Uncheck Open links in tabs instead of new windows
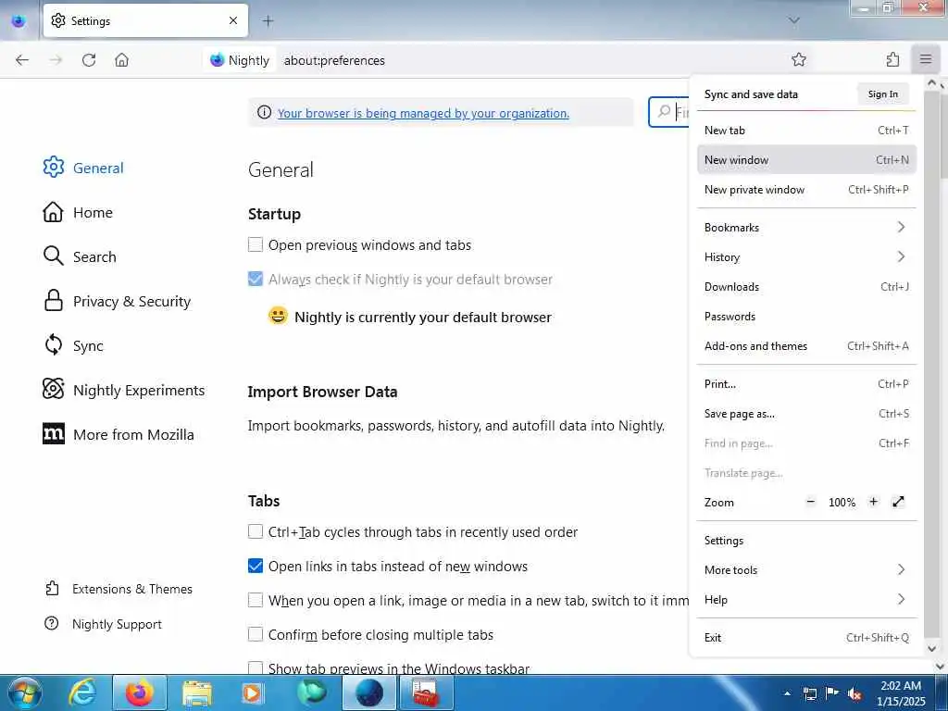The height and width of the screenshot is (711, 948). [256, 566]
